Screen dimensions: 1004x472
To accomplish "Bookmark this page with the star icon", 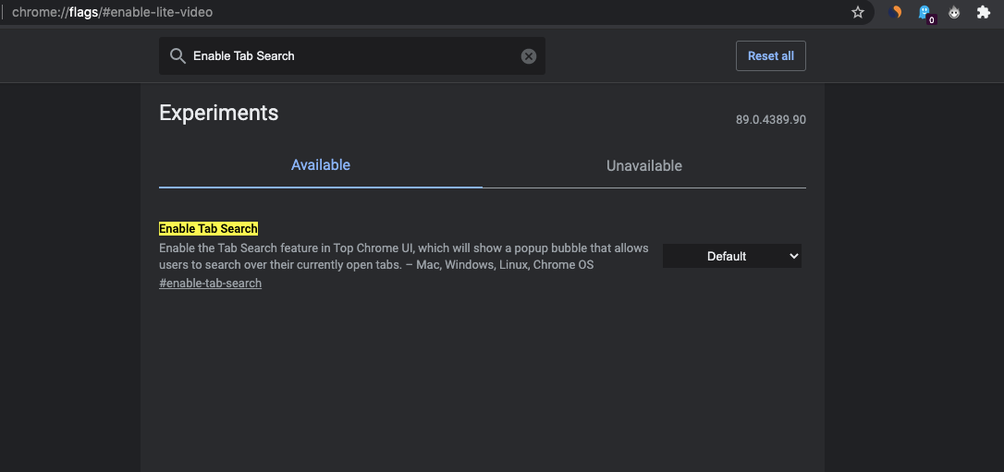I will click(x=858, y=13).
